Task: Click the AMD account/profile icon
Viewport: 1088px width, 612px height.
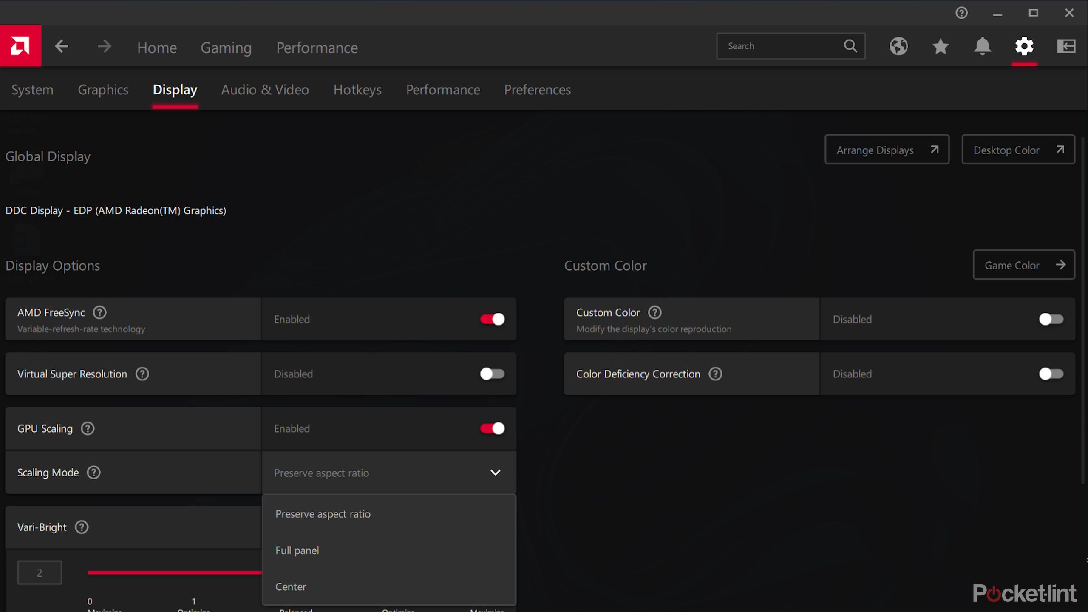Action: pos(1067,46)
